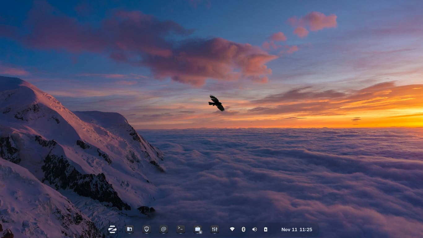Open calendar via the 11:25 clock

coord(306,230)
